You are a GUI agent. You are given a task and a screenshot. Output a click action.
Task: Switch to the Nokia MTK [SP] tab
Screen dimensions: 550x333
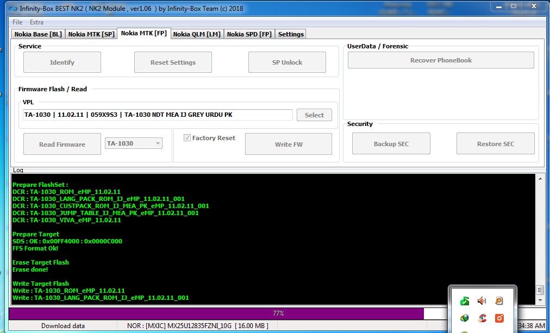click(91, 34)
